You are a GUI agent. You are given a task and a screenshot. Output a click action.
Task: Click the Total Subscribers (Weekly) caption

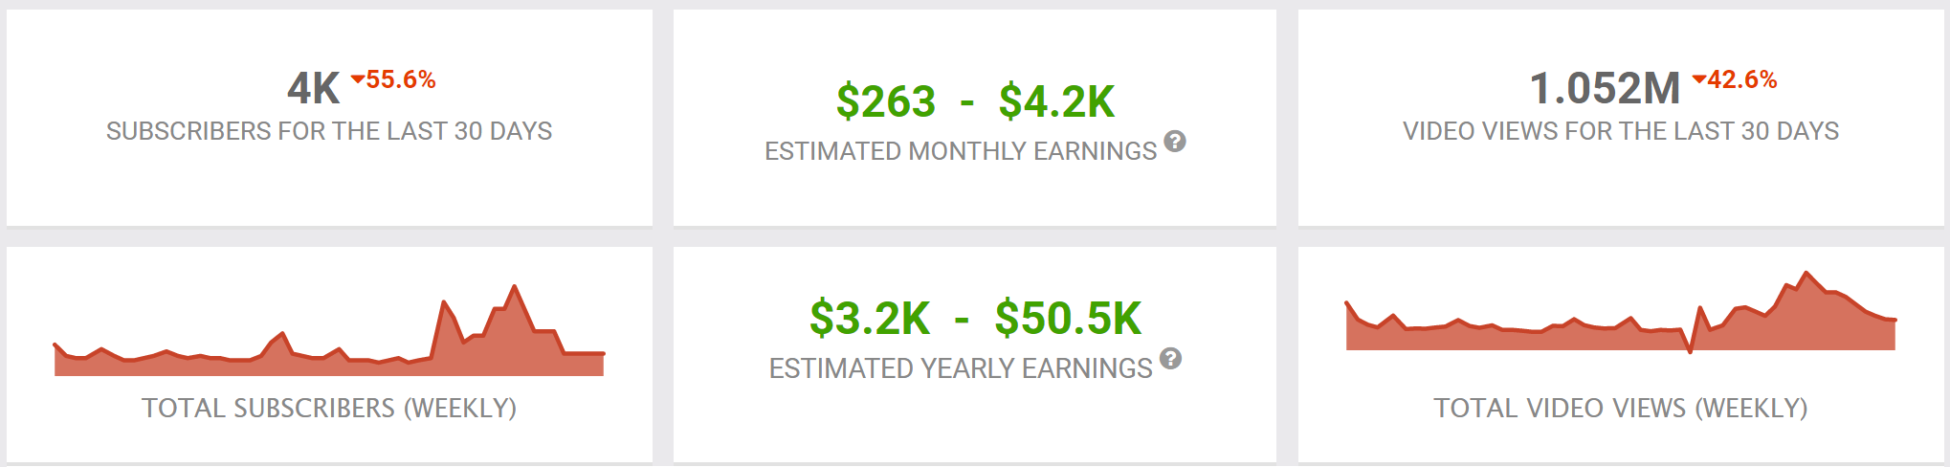(x=329, y=409)
